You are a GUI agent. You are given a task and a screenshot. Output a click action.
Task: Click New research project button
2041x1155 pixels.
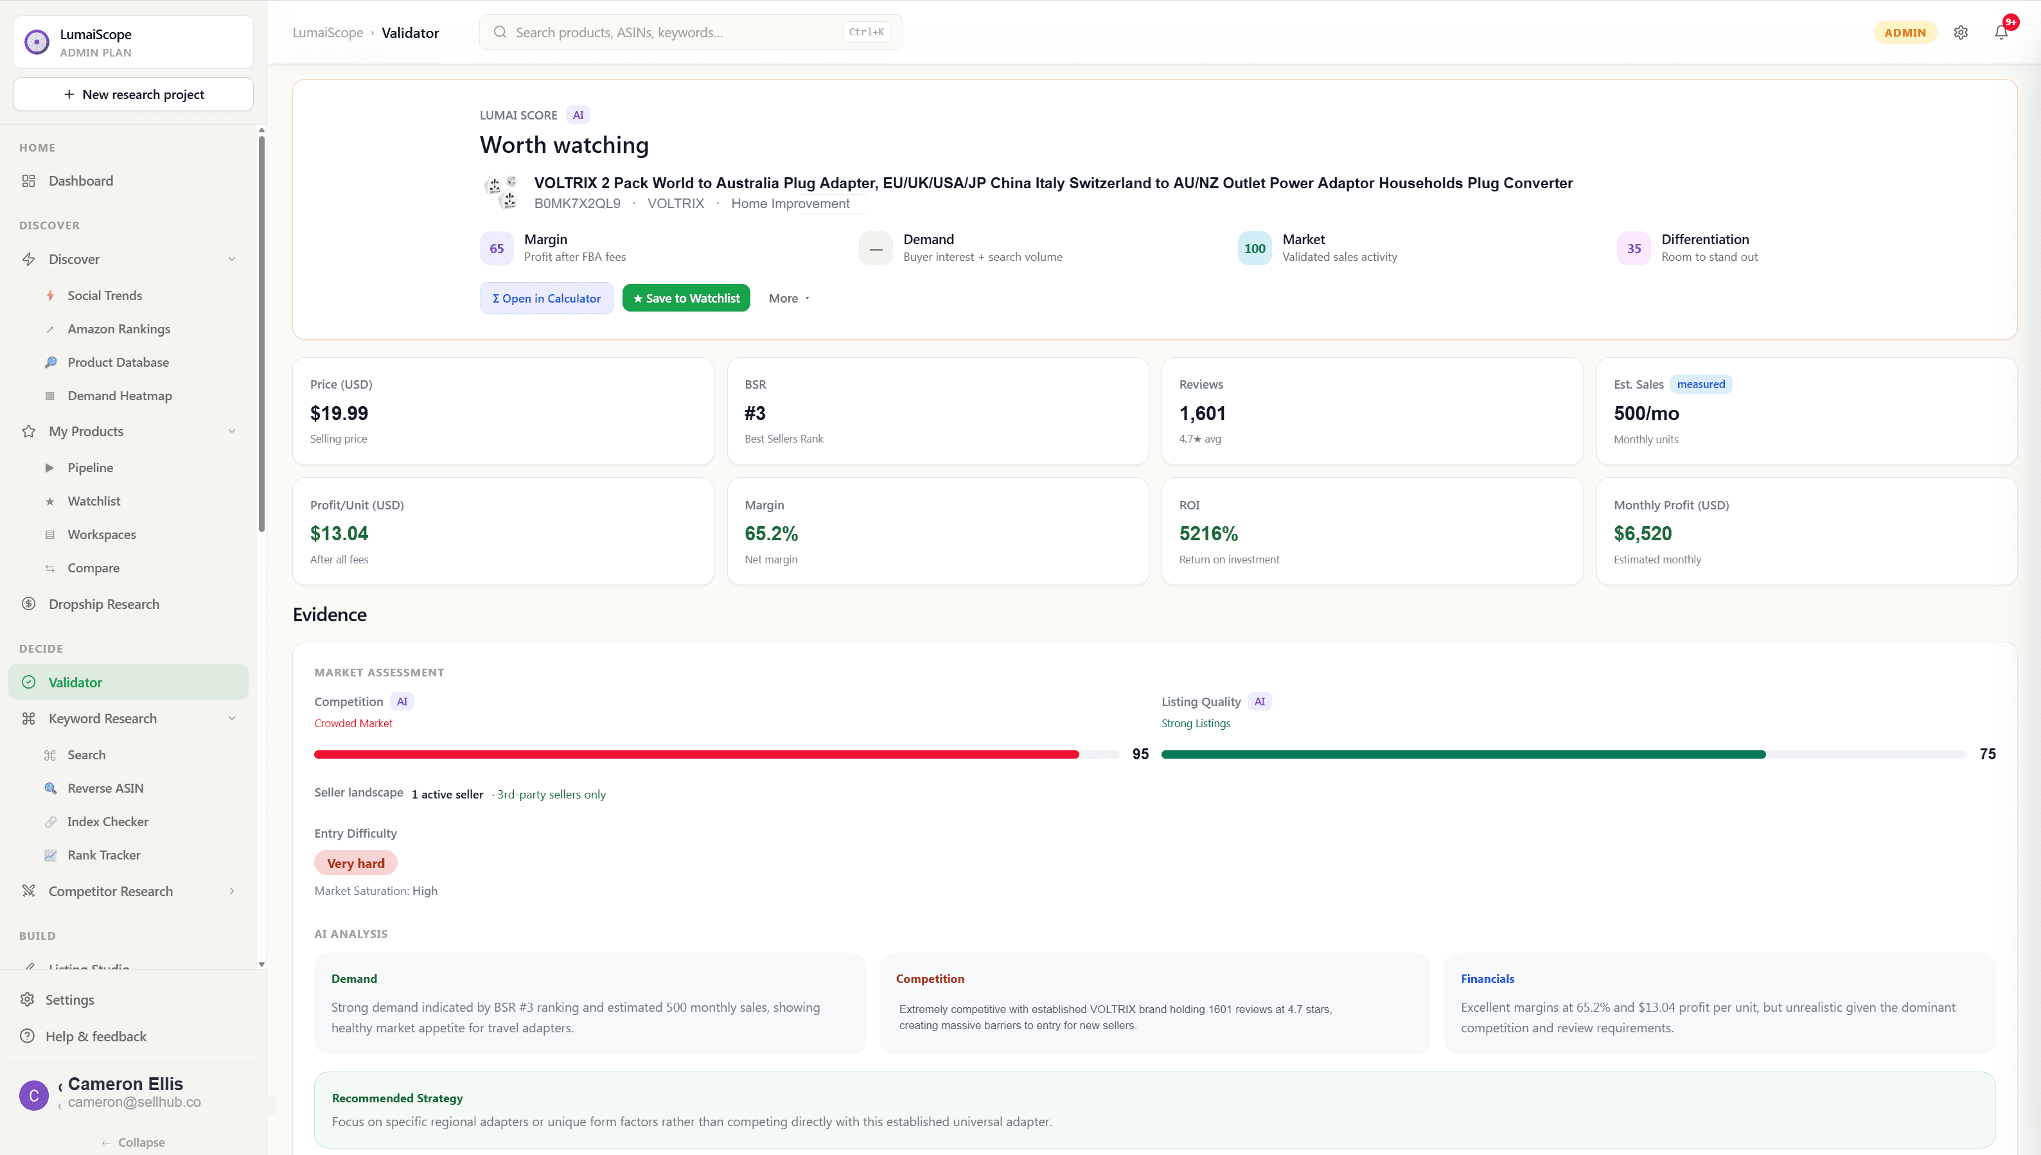point(133,94)
